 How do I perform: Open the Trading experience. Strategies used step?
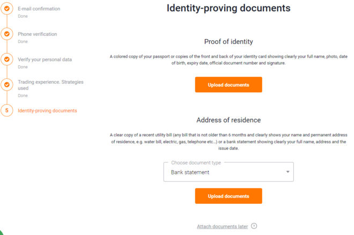(50, 85)
